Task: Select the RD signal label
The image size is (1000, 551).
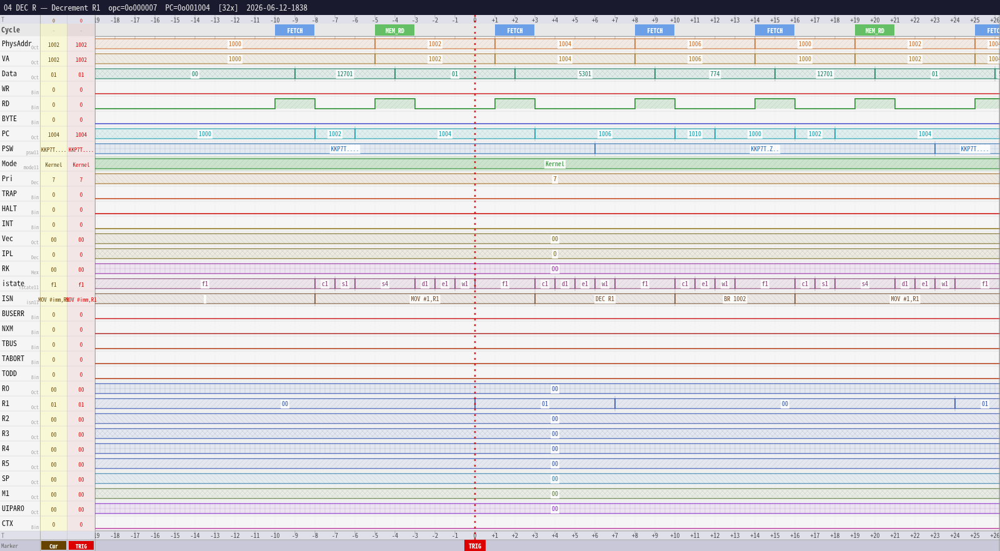Action: coord(6,104)
